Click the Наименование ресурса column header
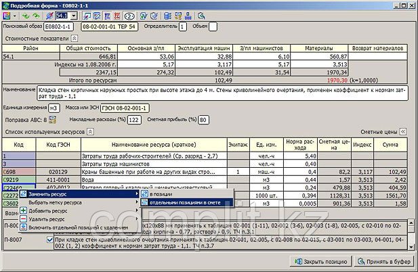This screenshot has height=272, width=418. 154,145
